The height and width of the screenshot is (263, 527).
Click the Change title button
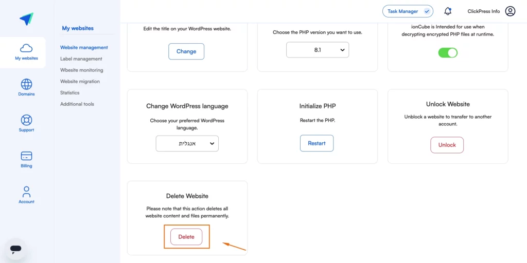pos(186,51)
